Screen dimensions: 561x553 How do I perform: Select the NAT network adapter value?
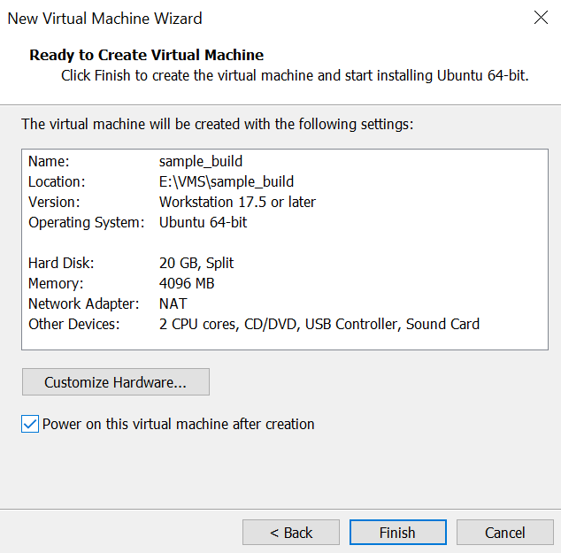coord(173,303)
